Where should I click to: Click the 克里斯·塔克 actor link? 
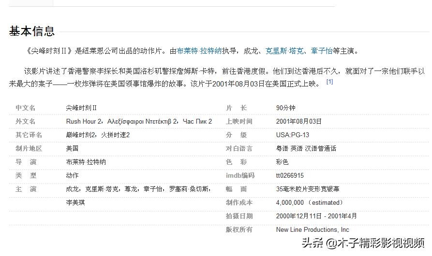pos(284,51)
